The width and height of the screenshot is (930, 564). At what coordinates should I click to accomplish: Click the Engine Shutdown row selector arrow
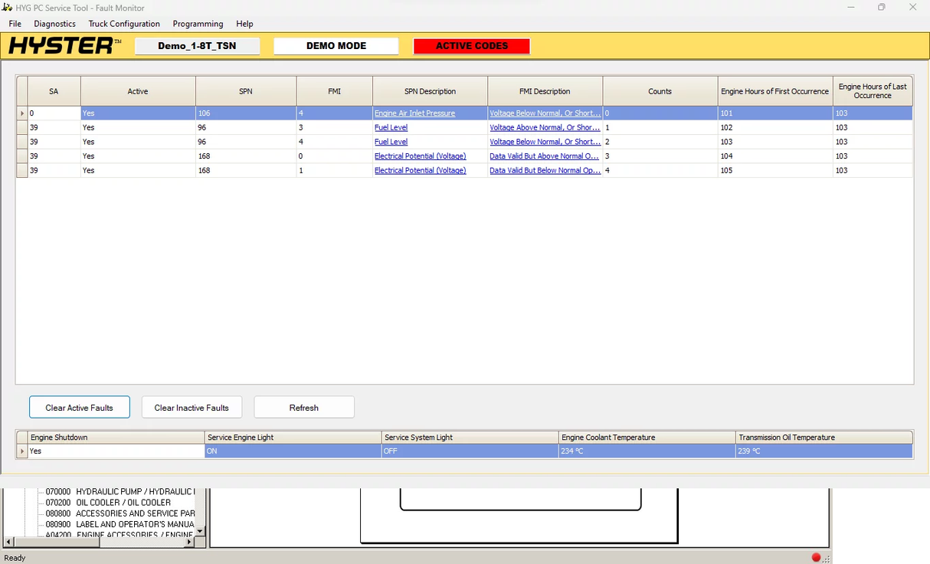[21, 451]
